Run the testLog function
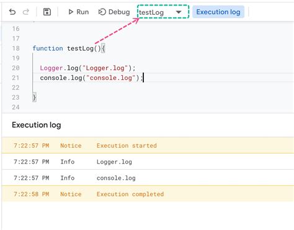The height and width of the screenshot is (230, 294). (79, 12)
